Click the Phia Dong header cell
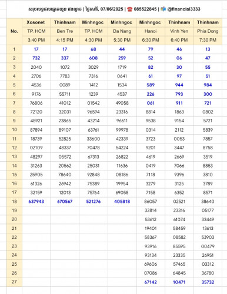 coord(208,31)
